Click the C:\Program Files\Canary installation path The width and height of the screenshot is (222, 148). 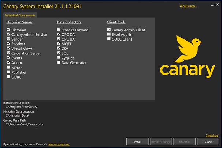[21, 107]
